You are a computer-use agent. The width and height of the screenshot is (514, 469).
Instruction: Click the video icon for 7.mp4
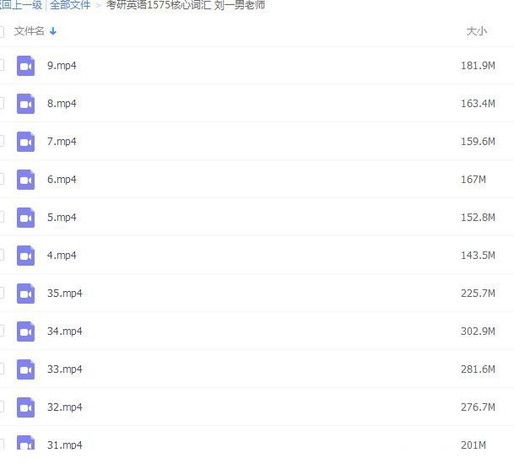25,142
